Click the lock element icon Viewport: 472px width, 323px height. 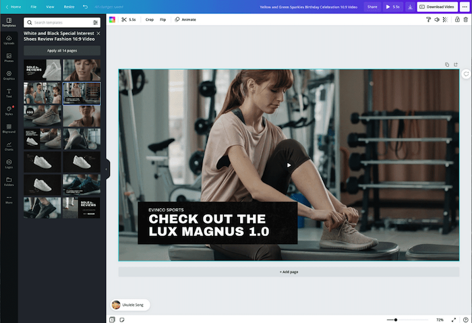point(457,20)
